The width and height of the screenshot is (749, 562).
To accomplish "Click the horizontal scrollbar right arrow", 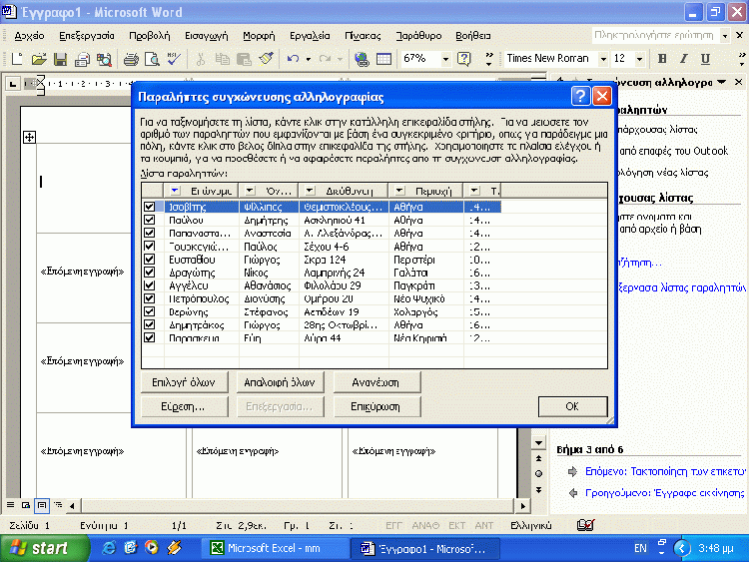I will pyautogui.click(x=522, y=505).
